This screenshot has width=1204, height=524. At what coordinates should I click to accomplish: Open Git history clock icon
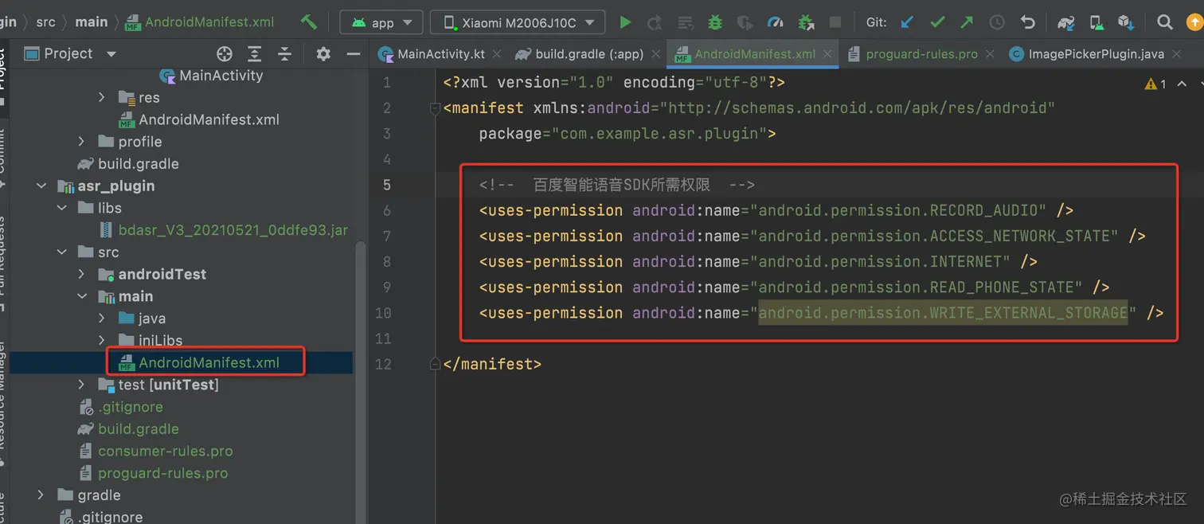click(x=997, y=22)
